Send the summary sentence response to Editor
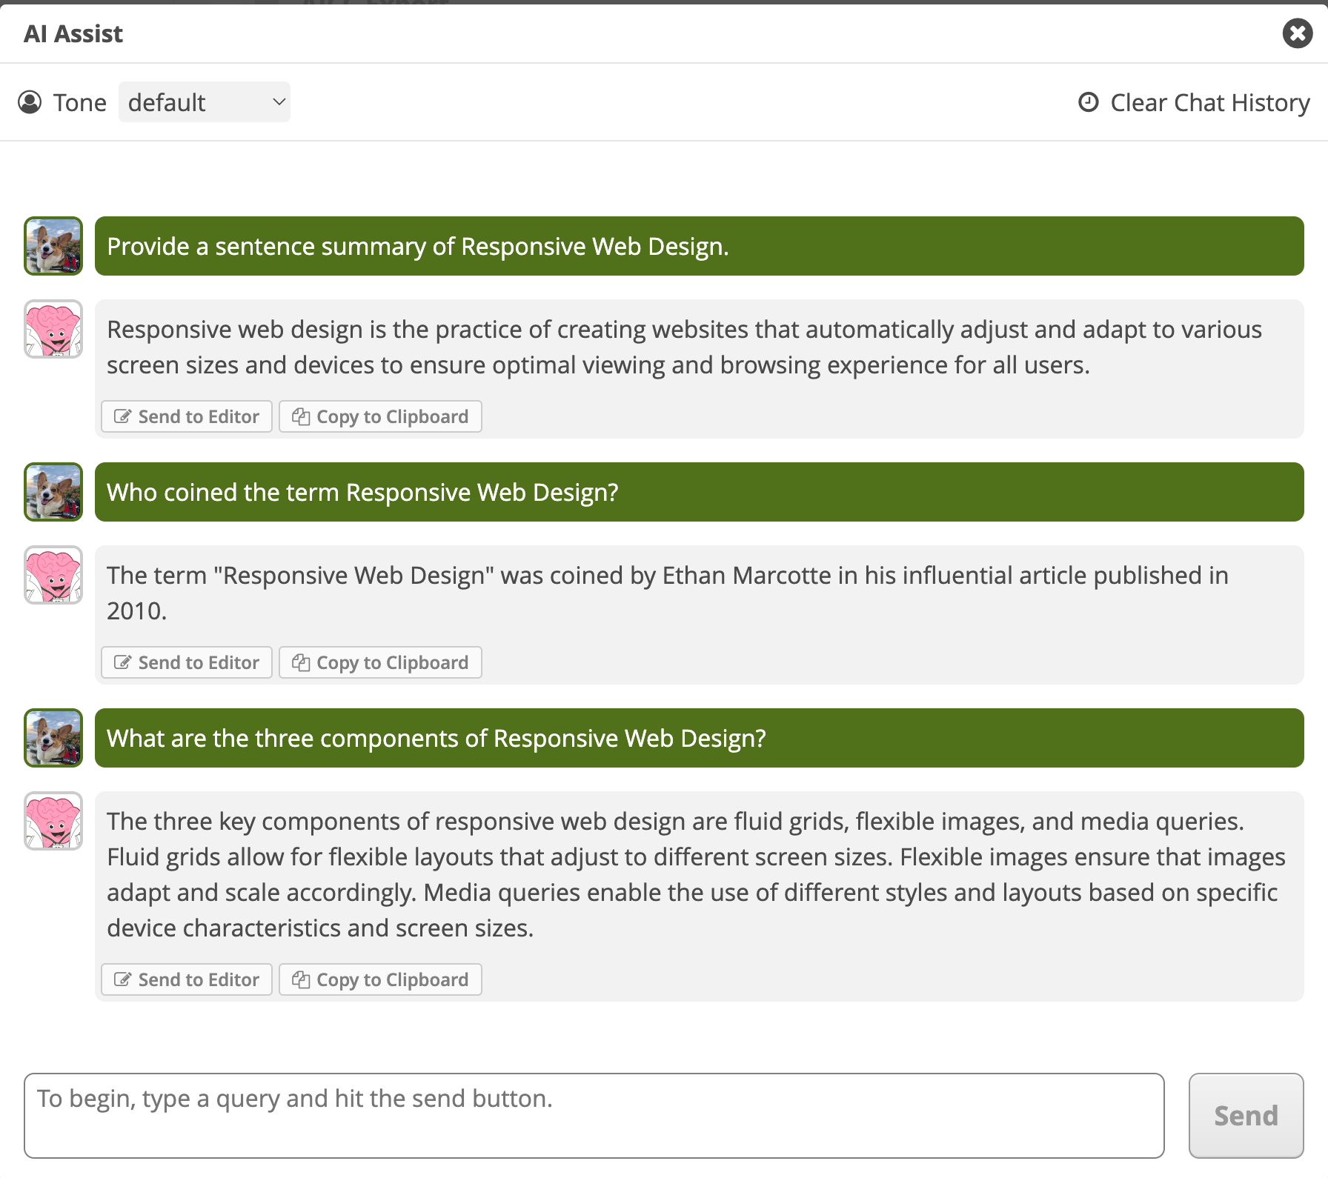Viewport: 1328px width, 1178px height. tap(187, 416)
